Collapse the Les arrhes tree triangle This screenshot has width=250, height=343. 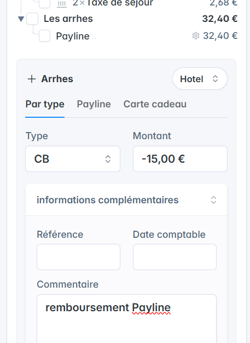tap(21, 19)
